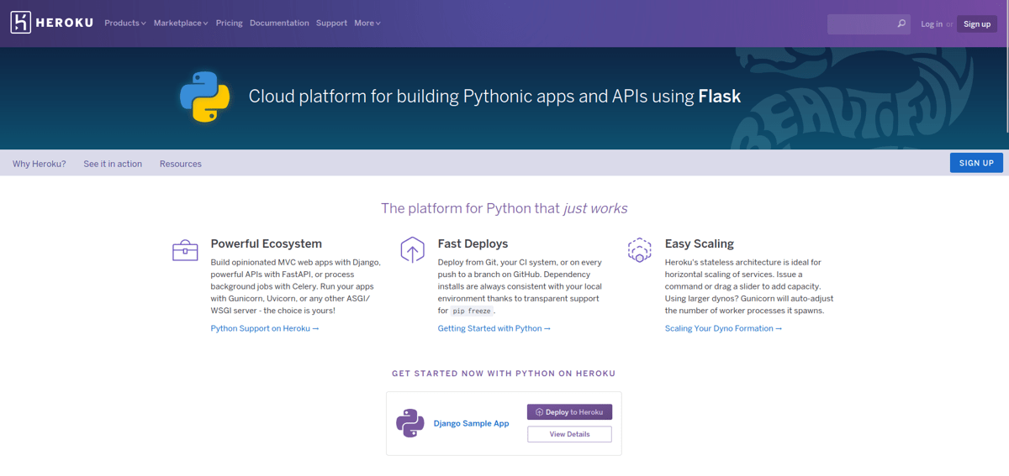The width and height of the screenshot is (1009, 476).
Task: Click the blue SIGN UP button
Action: (x=976, y=163)
